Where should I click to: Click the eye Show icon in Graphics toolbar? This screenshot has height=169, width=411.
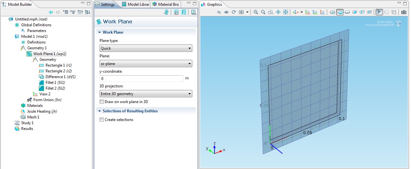(x=226, y=12)
